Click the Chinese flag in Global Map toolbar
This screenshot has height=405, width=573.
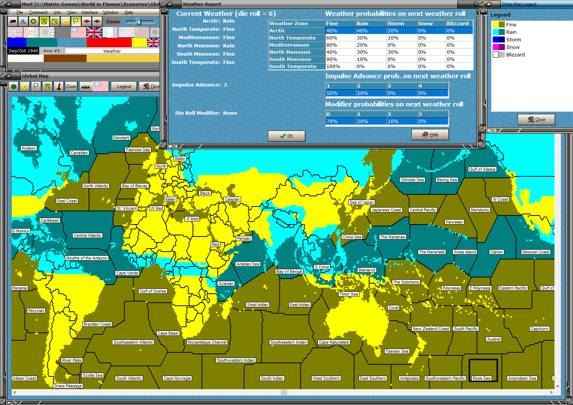click(101, 86)
